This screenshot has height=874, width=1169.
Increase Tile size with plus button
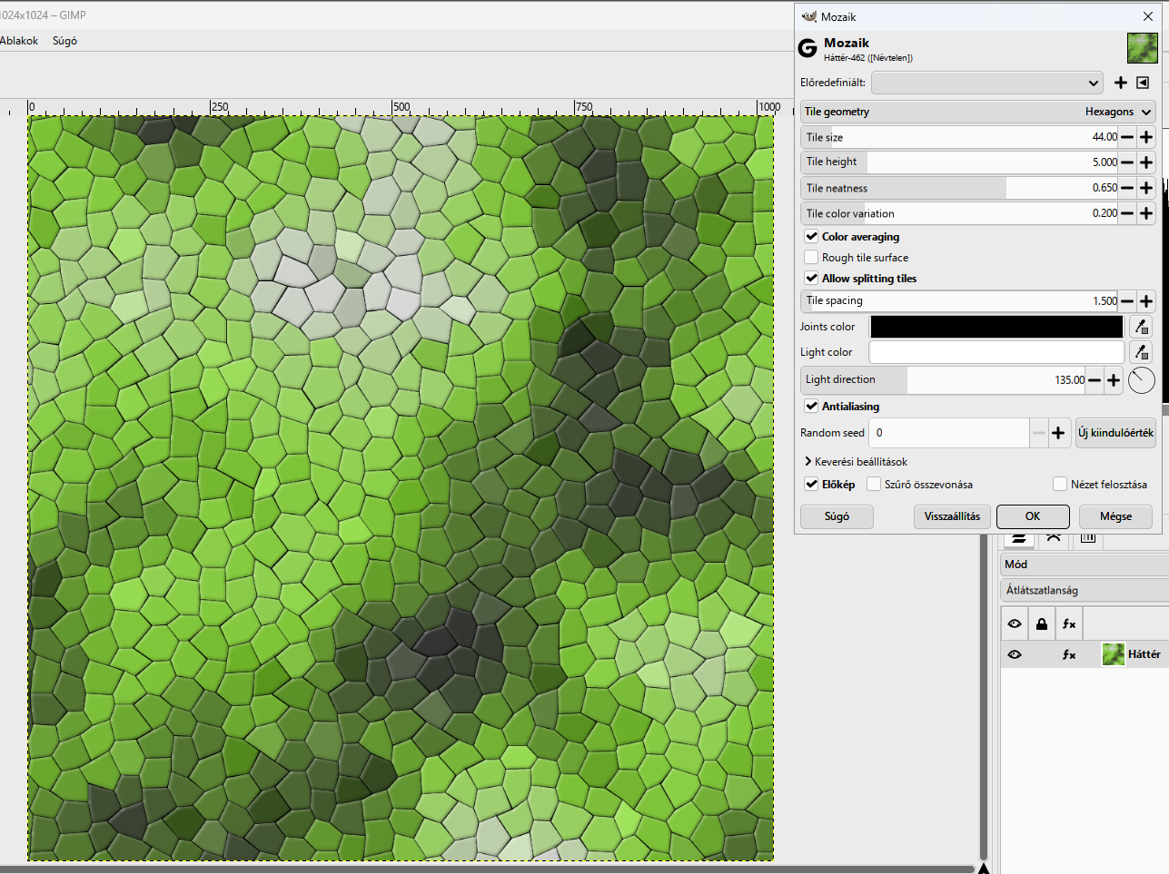[1146, 137]
